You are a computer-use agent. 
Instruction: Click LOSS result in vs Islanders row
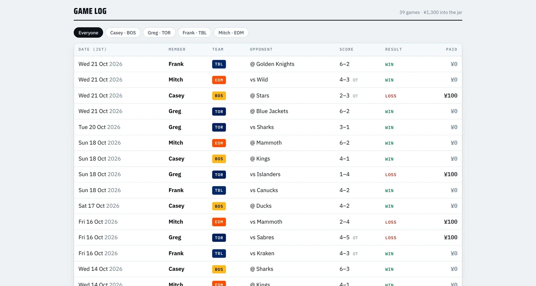tap(391, 175)
